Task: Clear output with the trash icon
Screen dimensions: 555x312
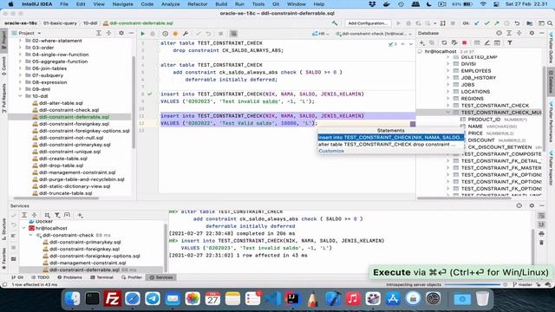Action: pyautogui.click(x=541, y=243)
